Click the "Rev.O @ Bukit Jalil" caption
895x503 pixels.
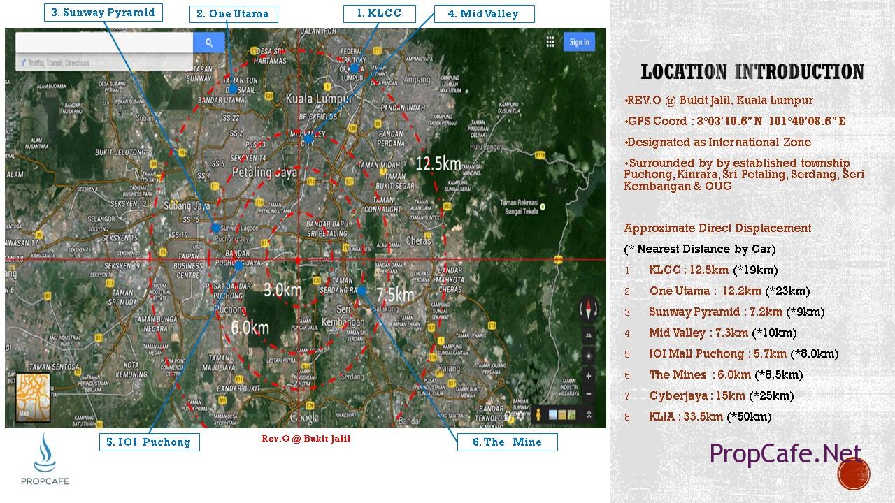pyautogui.click(x=306, y=439)
